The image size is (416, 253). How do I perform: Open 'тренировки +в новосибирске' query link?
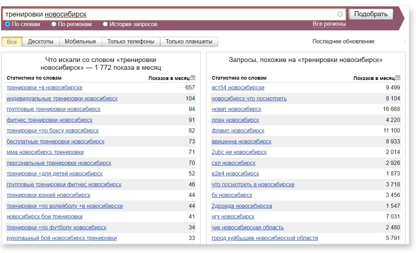pyautogui.click(x=44, y=88)
